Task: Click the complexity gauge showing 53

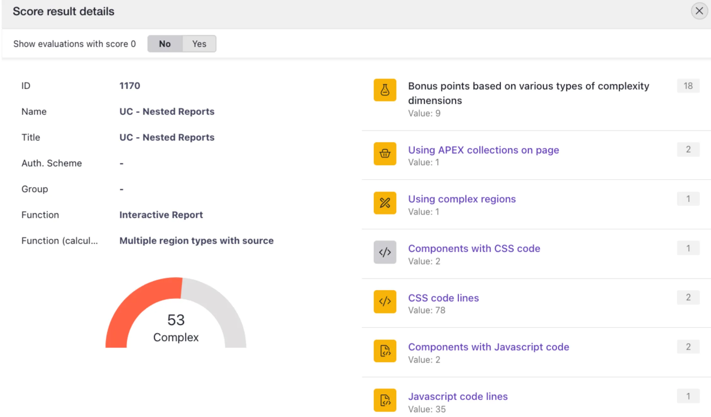Action: point(176,320)
